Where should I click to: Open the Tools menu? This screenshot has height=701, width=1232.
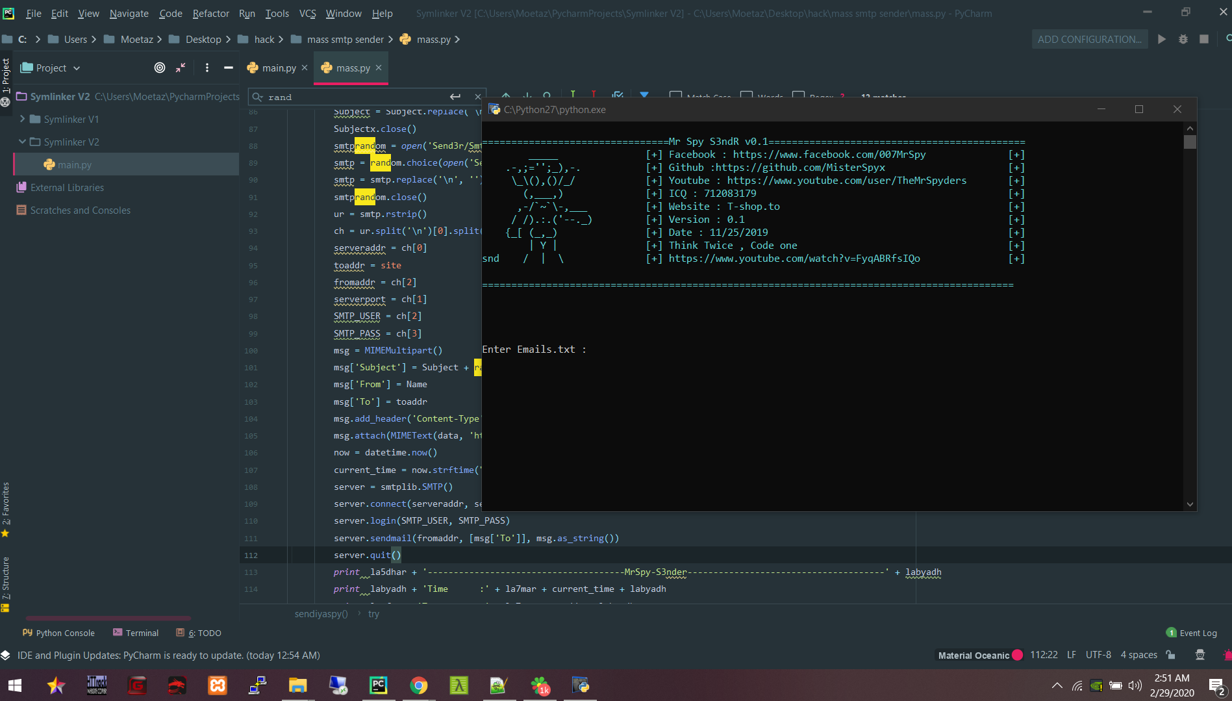click(x=277, y=13)
